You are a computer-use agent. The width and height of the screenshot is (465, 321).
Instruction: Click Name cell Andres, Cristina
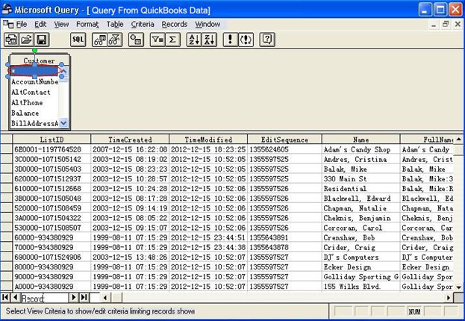click(x=361, y=159)
